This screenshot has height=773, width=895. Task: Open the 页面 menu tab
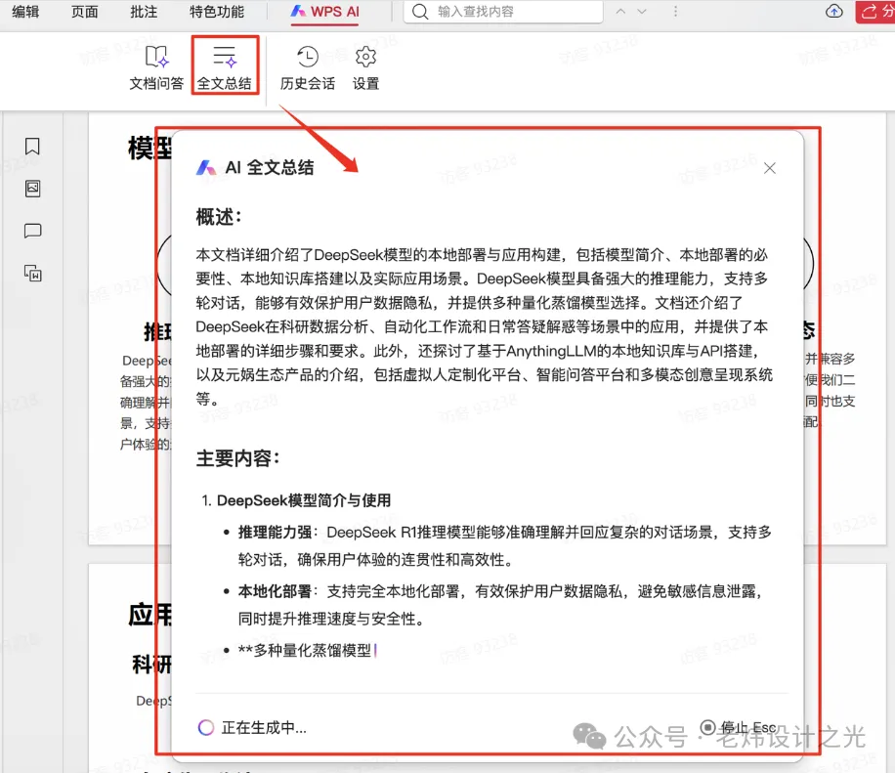point(84,12)
